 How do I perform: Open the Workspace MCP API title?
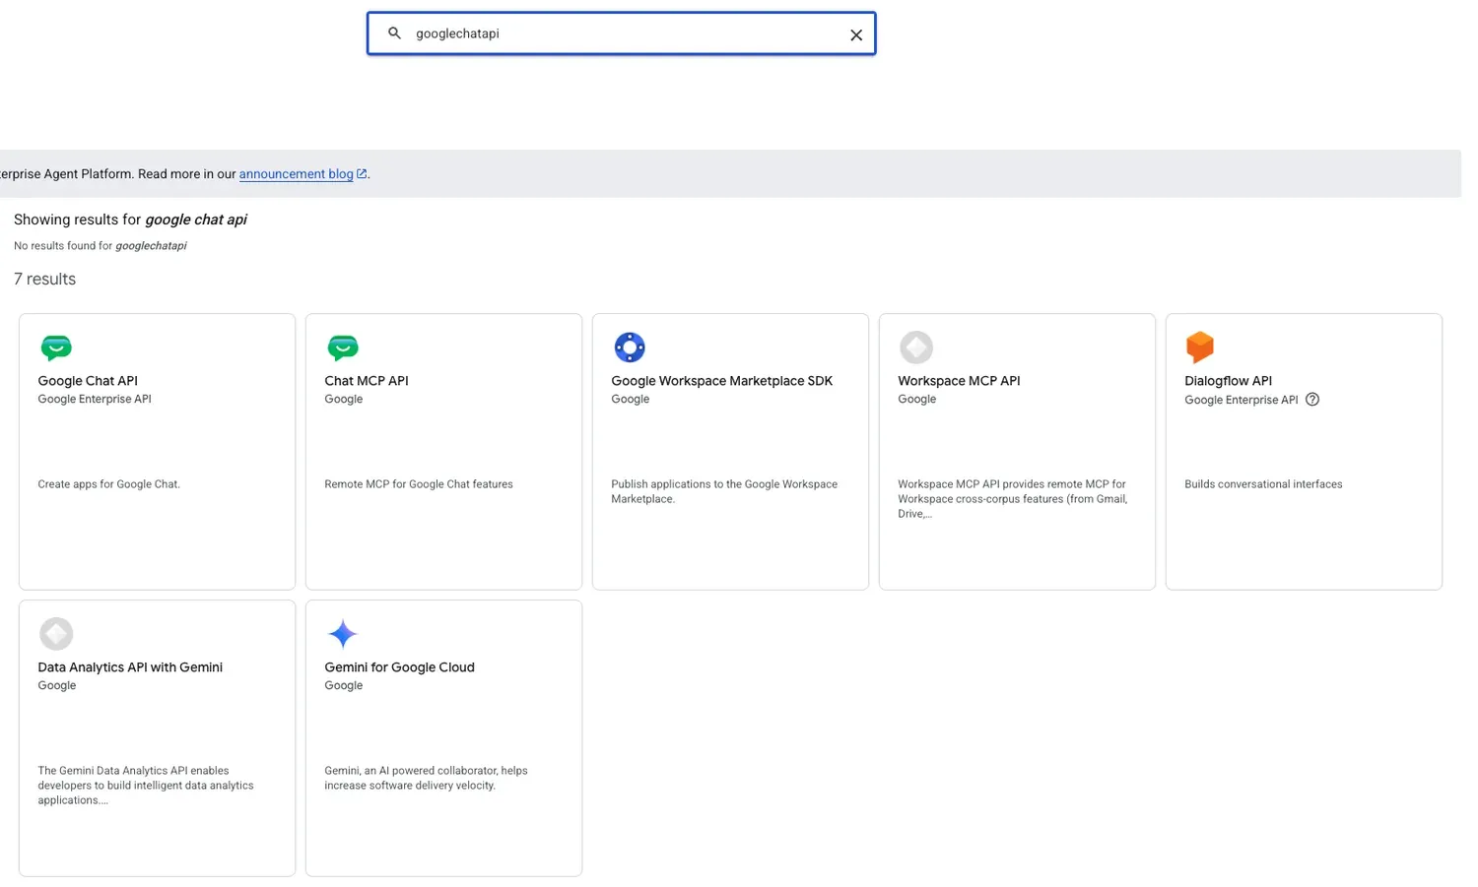959,381
